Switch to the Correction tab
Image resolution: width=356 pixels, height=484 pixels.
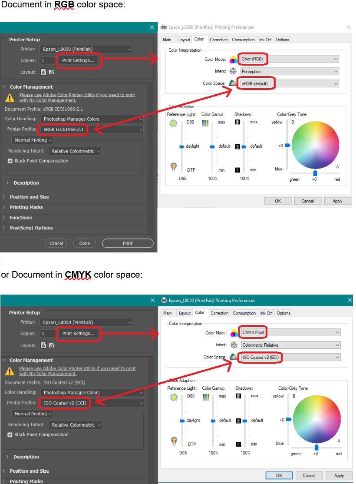(219, 40)
